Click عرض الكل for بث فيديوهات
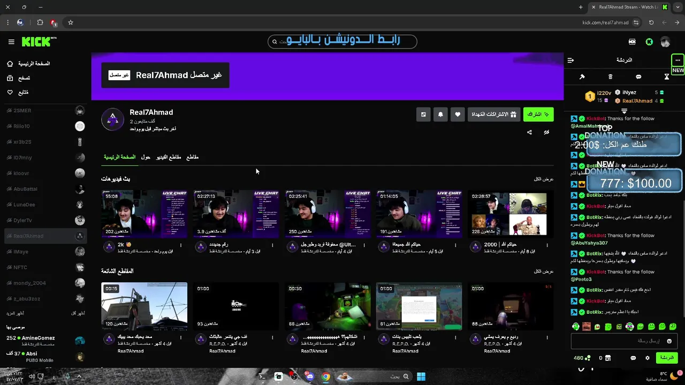Screen dimensions: 685x385 pyautogui.click(x=544, y=179)
